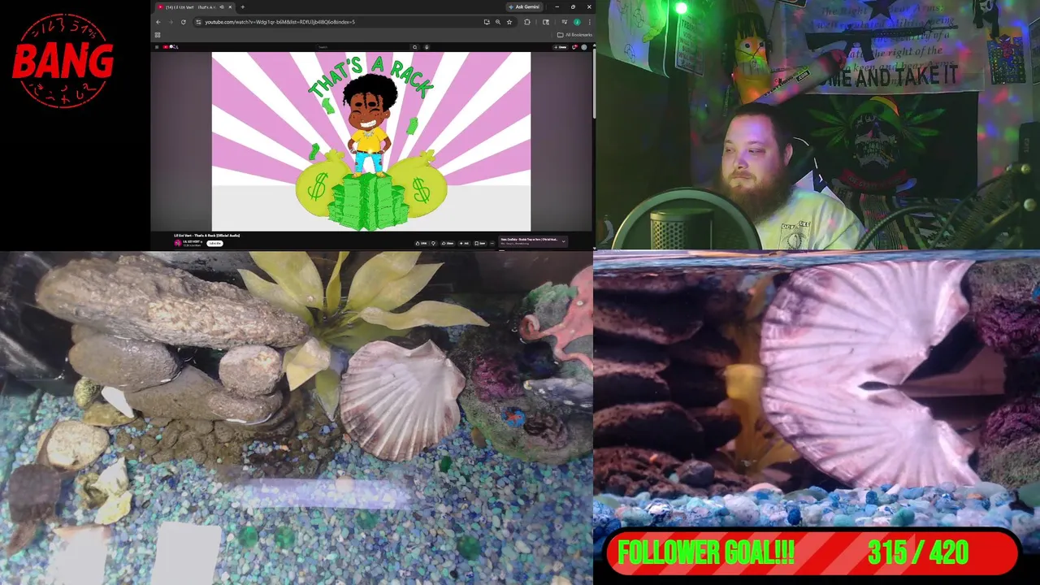Click the browser forward arrow
Screen dimensions: 1040x585
coord(171,22)
